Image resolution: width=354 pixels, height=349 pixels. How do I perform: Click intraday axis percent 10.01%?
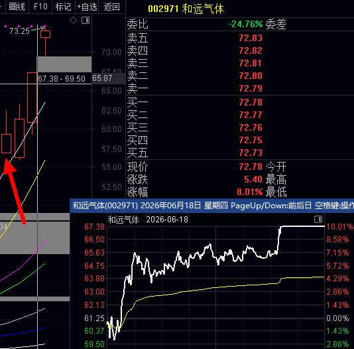click(339, 226)
